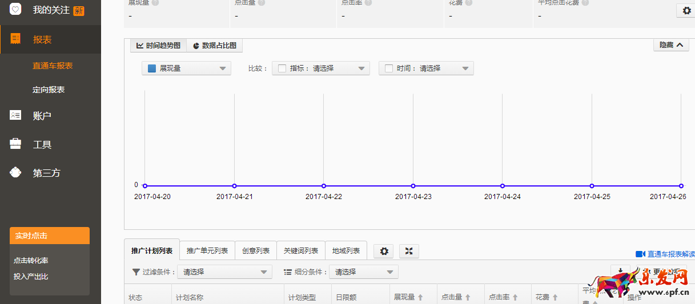Click the download arrow icon button
Screen dimensions: 695x304
click(x=620, y=271)
